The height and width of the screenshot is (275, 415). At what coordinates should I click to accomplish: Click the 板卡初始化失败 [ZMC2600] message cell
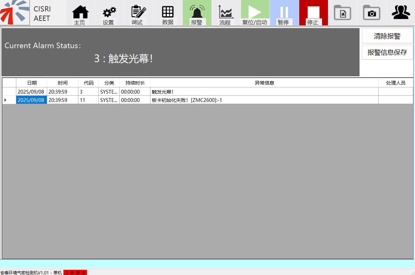click(265, 100)
